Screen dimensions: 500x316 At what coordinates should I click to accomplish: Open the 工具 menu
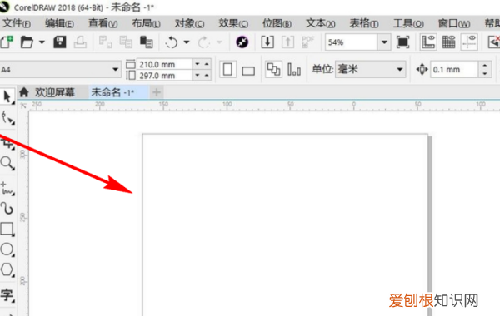(408, 23)
